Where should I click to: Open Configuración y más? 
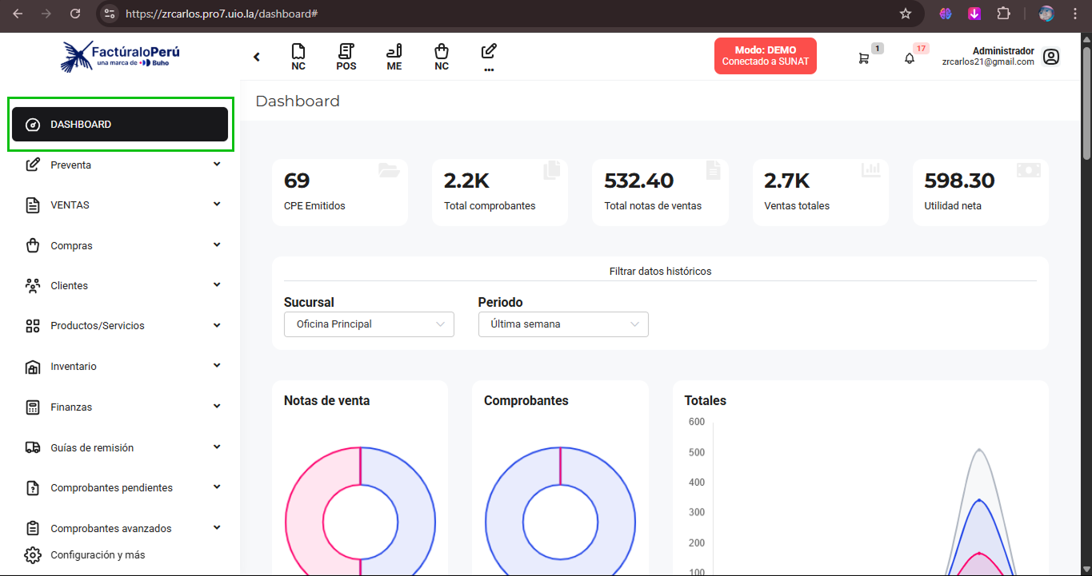point(97,555)
